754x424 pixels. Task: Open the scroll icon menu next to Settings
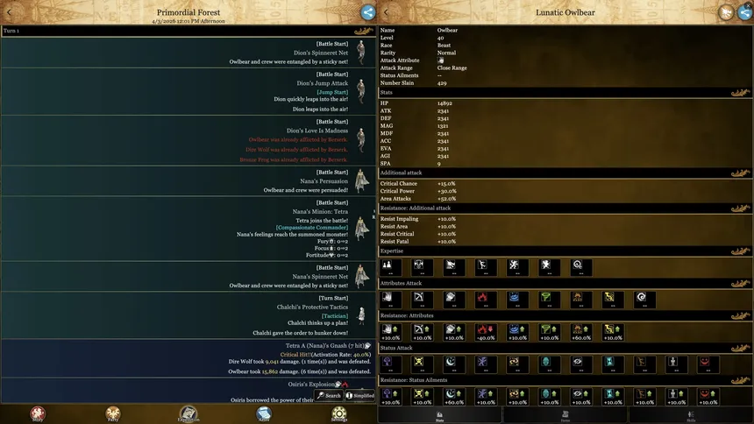coord(264,413)
